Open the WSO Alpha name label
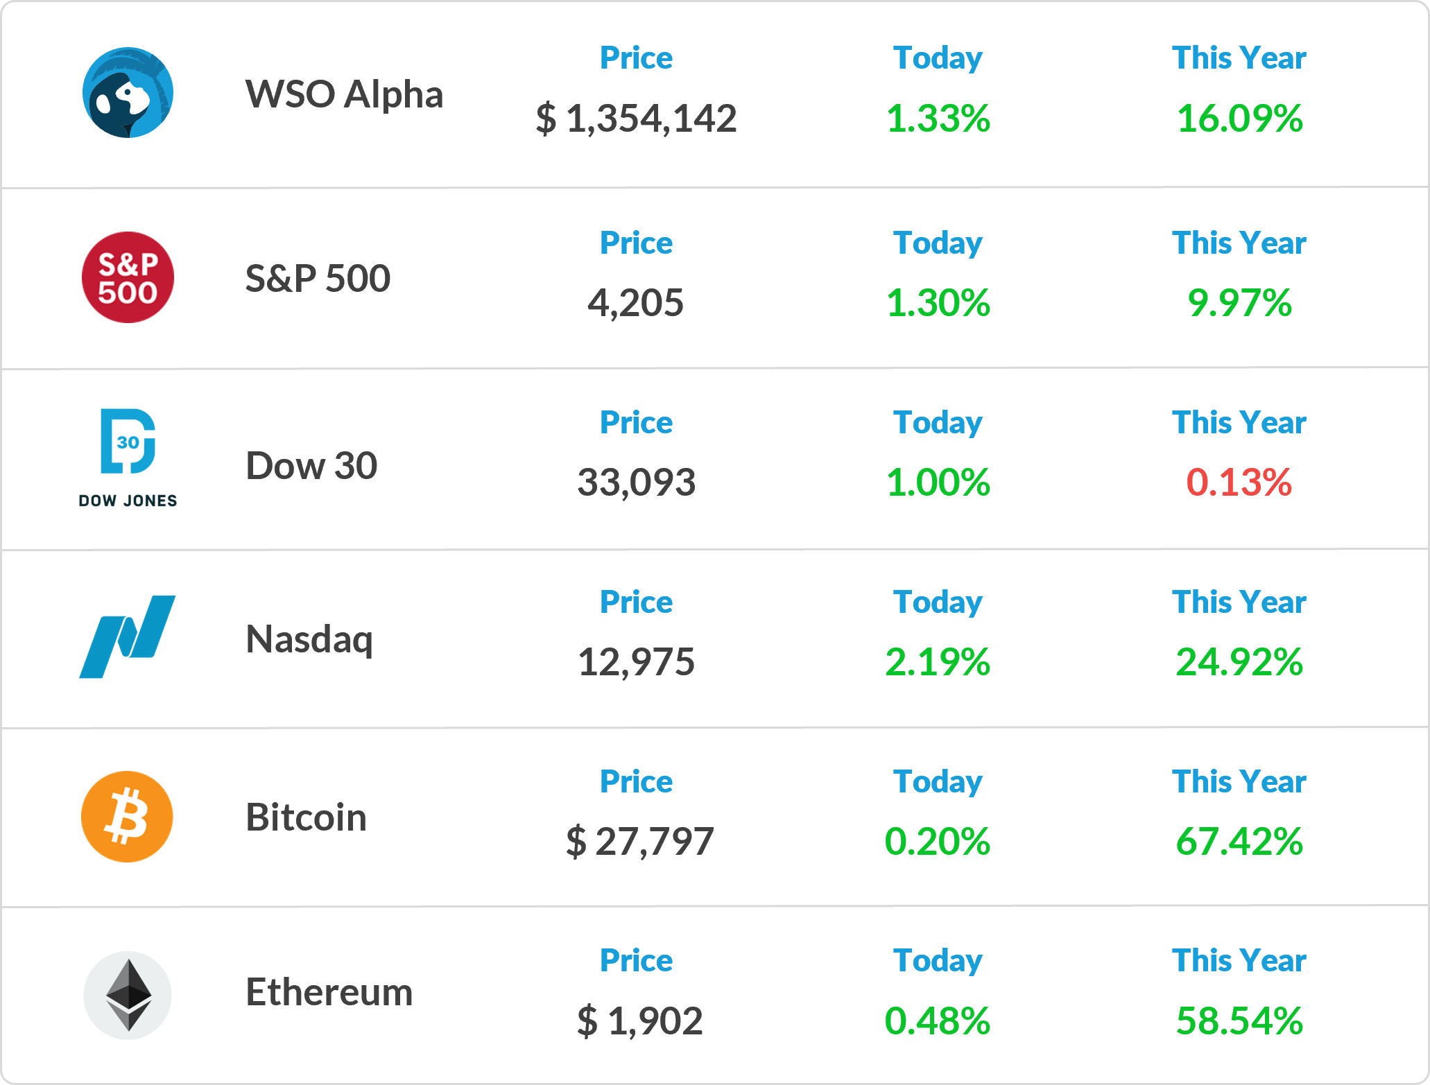This screenshot has height=1085, width=1430. tap(344, 95)
